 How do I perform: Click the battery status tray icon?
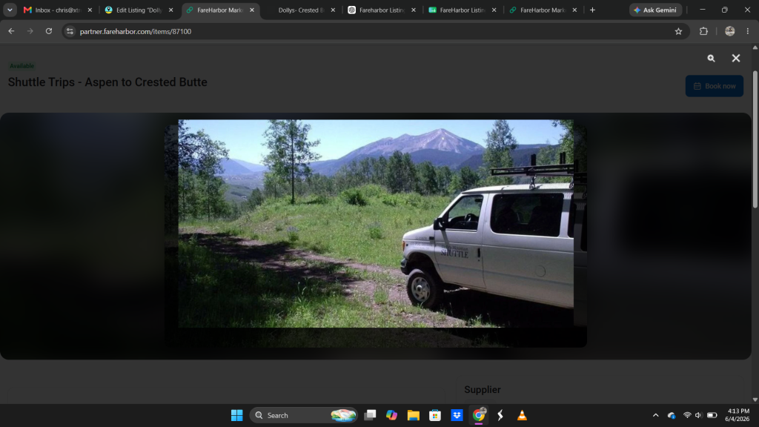click(x=712, y=415)
